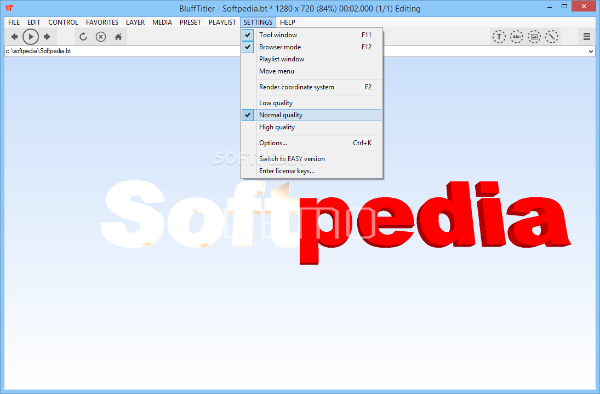Screen dimensions: 600x394
Task: Add a scroller layer with Abc icon
Action: coord(517,37)
